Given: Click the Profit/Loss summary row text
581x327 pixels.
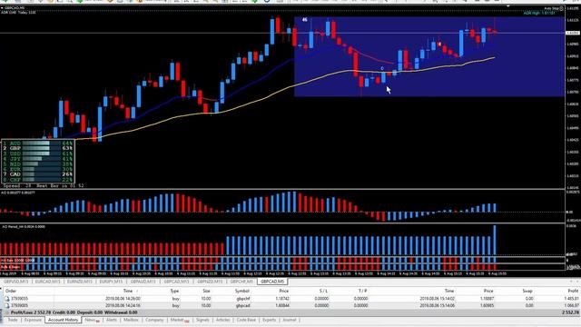Looking at the screenshot, I should (74, 312).
